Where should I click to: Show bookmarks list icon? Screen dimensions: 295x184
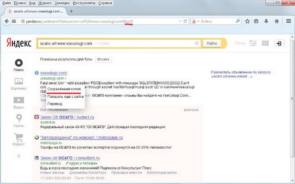click(x=256, y=21)
